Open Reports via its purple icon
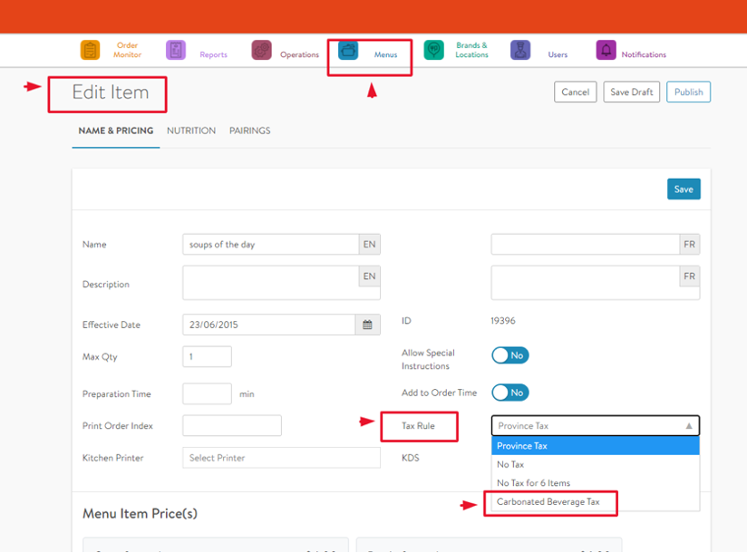Image resolution: width=747 pixels, height=553 pixels. tap(176, 51)
